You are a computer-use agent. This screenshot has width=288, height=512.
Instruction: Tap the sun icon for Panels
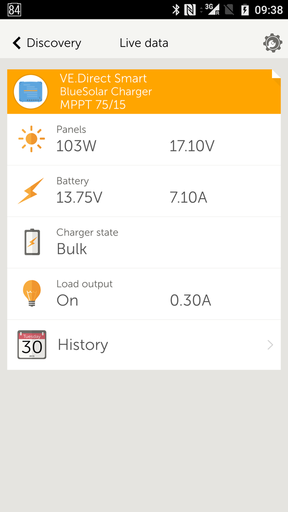[31, 139]
